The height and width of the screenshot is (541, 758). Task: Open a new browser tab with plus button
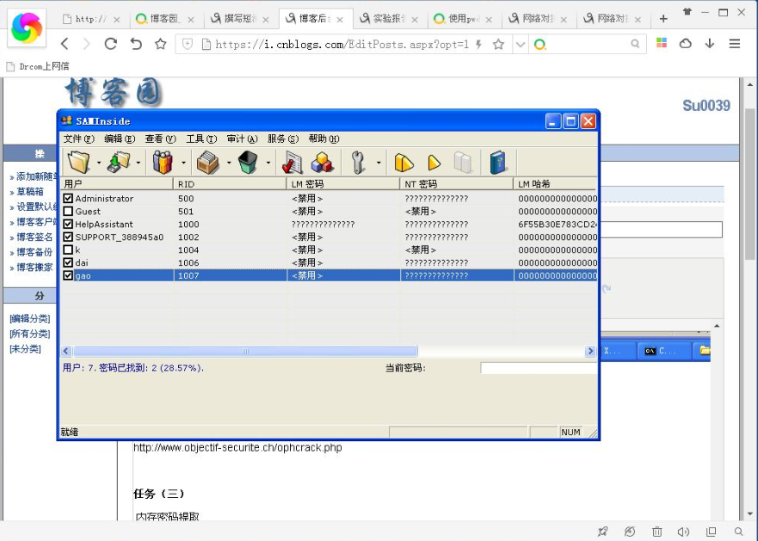tap(663, 19)
